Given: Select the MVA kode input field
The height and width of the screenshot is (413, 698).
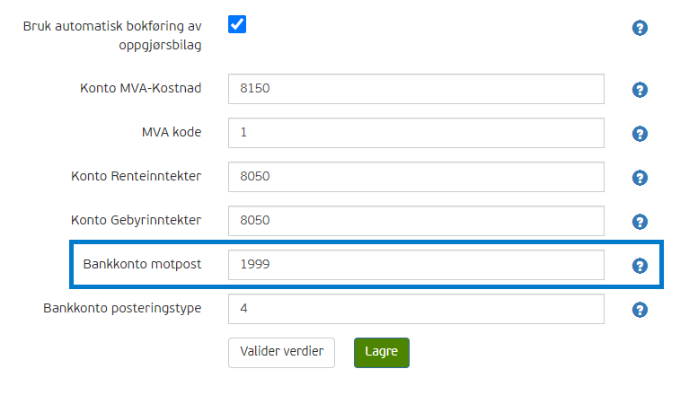Looking at the screenshot, I should pos(416,133).
